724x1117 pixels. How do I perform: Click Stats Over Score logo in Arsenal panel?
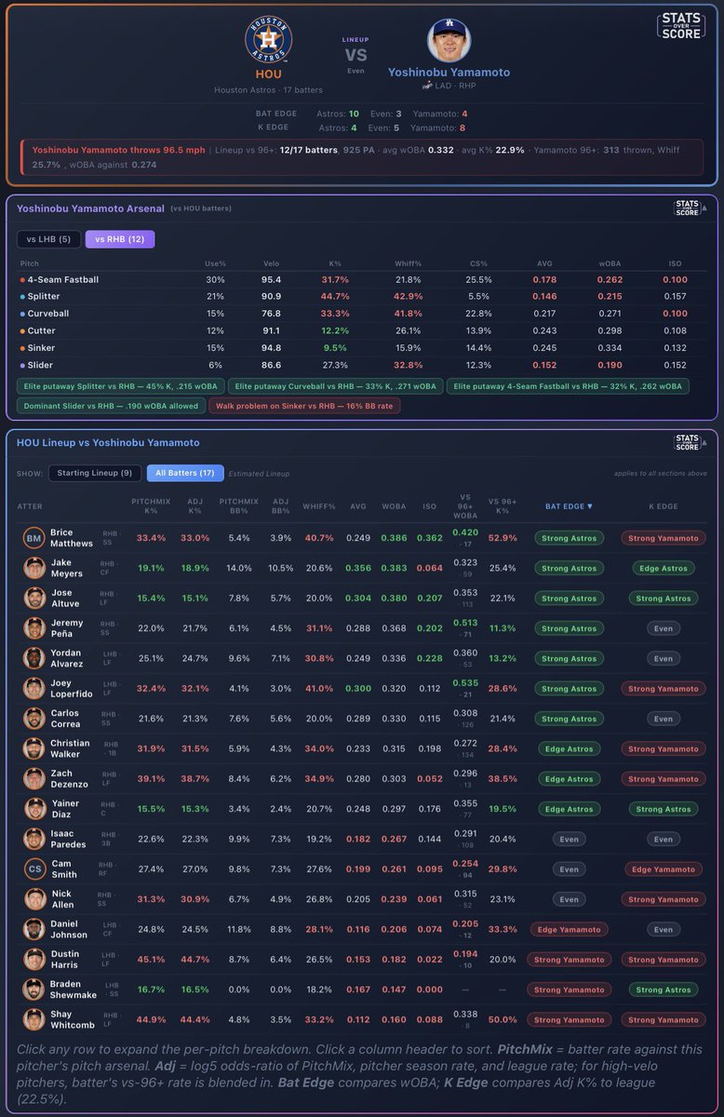tap(689, 208)
